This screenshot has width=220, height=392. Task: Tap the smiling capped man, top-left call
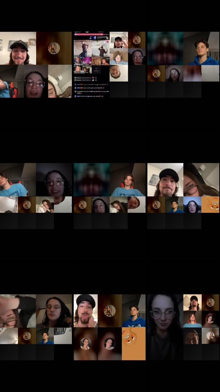coord(18,48)
